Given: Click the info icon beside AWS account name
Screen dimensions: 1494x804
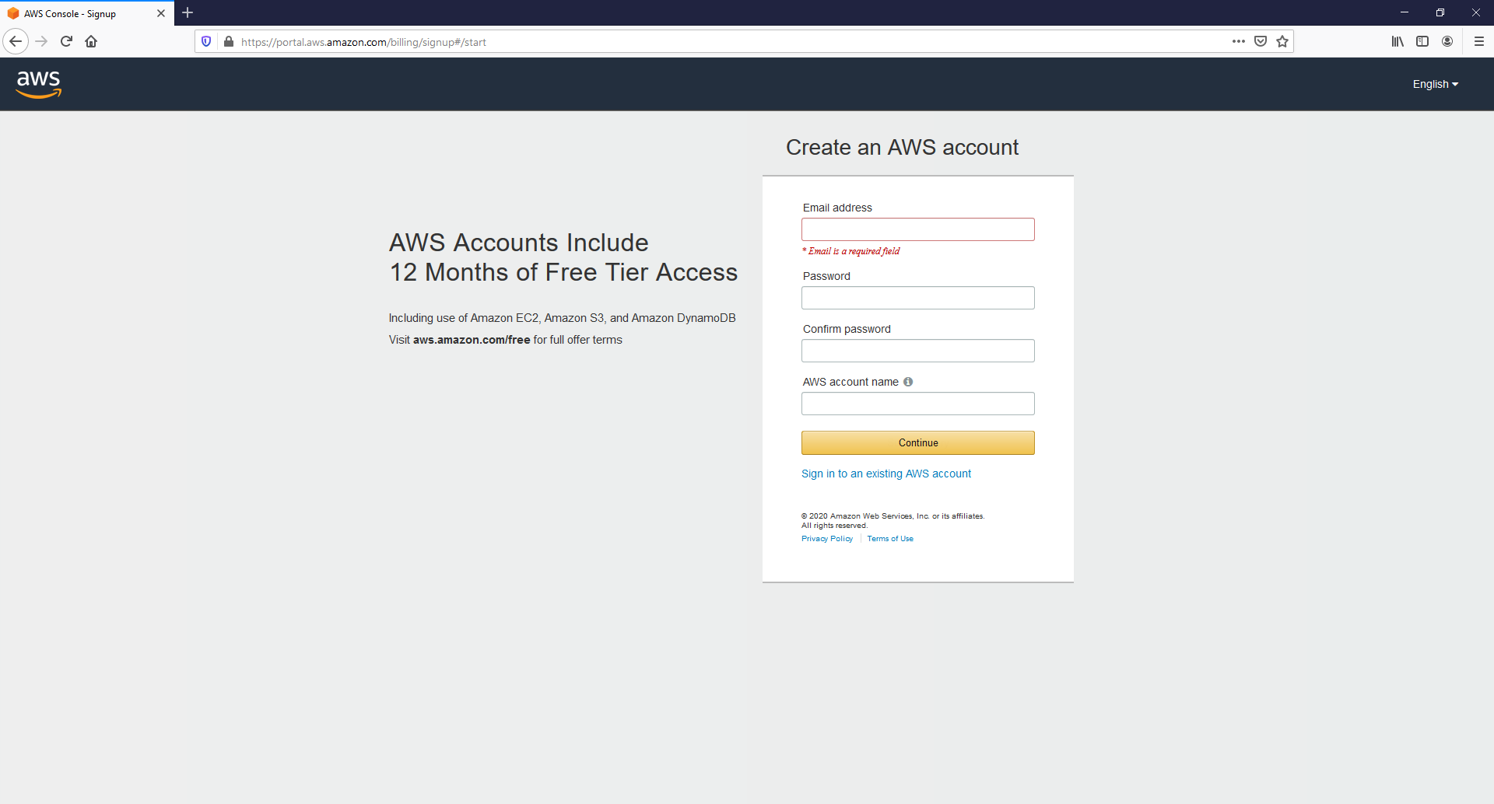Looking at the screenshot, I should click(908, 382).
